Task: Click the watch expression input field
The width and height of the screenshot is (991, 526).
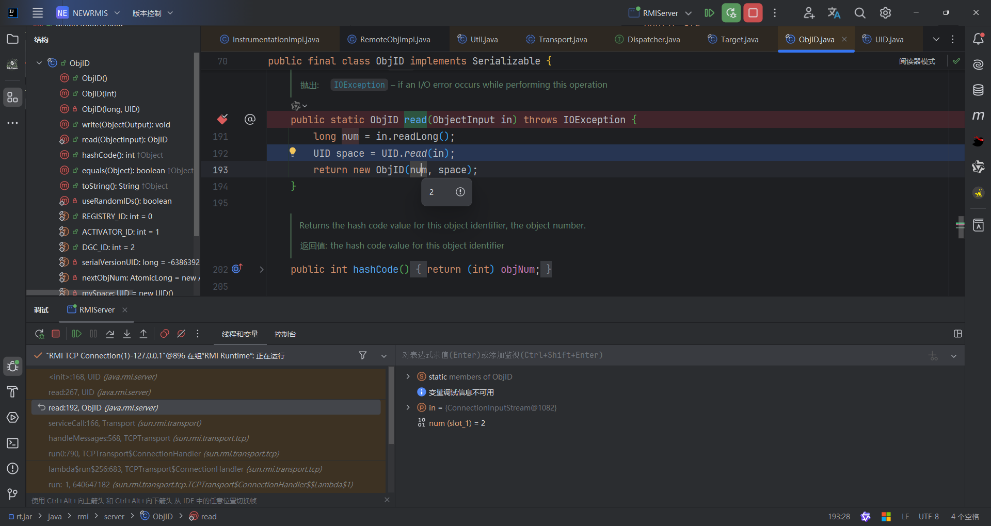Action: tap(661, 355)
